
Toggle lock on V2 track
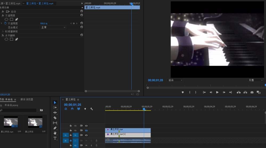pyautogui.click(x=70, y=130)
